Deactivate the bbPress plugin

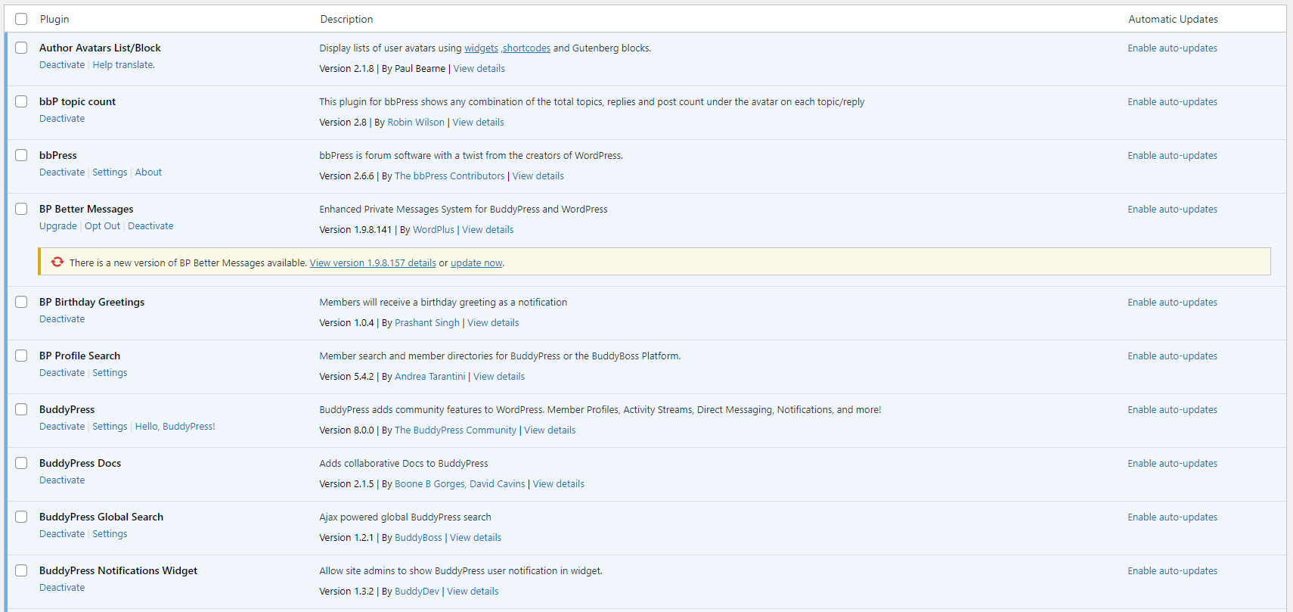click(x=62, y=172)
